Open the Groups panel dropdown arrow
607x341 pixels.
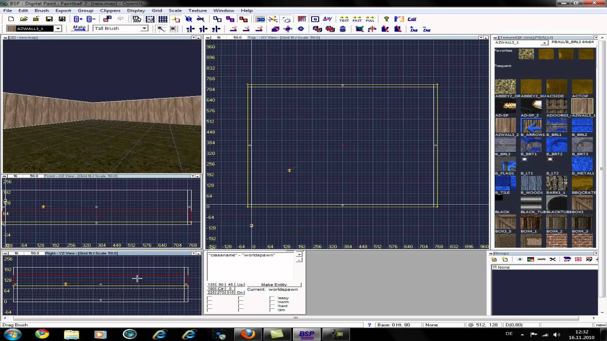tap(596, 253)
